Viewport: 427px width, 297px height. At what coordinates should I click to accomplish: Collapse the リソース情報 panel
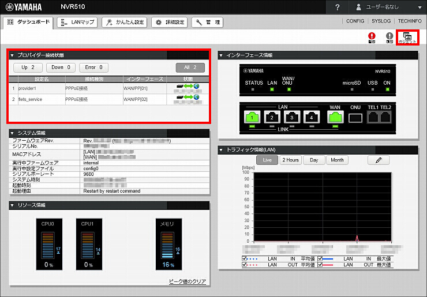point(12,205)
